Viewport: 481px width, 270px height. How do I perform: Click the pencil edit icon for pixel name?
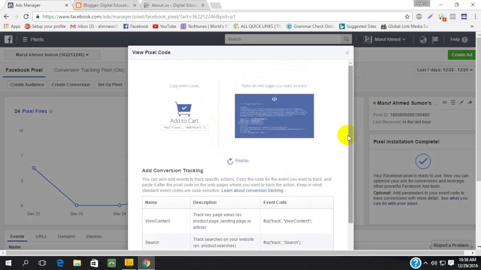(x=461, y=103)
